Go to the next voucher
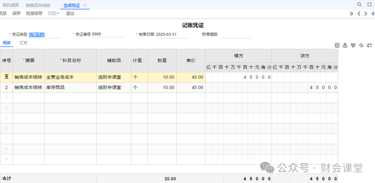 pos(366,14)
